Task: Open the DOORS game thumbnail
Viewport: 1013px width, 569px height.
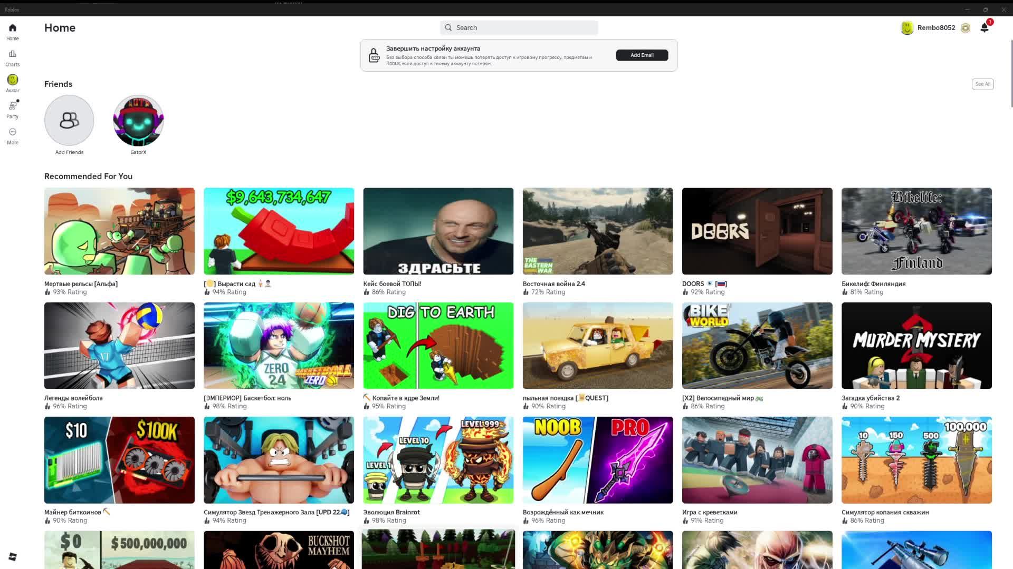Action: tap(757, 231)
